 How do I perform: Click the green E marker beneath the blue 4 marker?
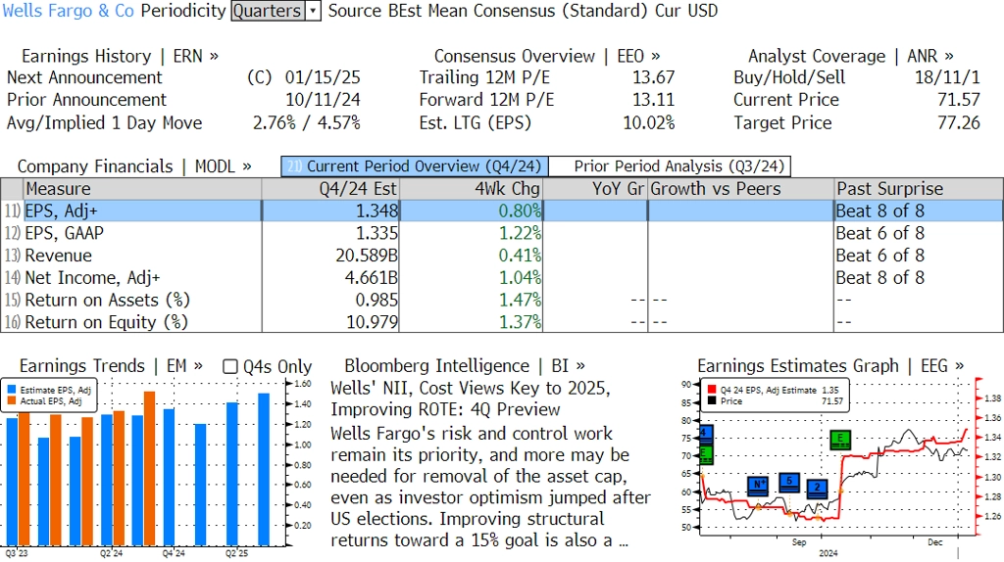pyautogui.click(x=706, y=453)
